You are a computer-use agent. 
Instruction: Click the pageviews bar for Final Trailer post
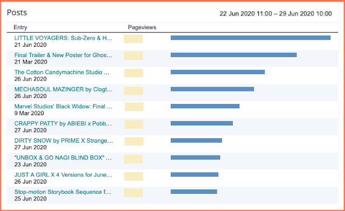pyautogui.click(x=233, y=55)
